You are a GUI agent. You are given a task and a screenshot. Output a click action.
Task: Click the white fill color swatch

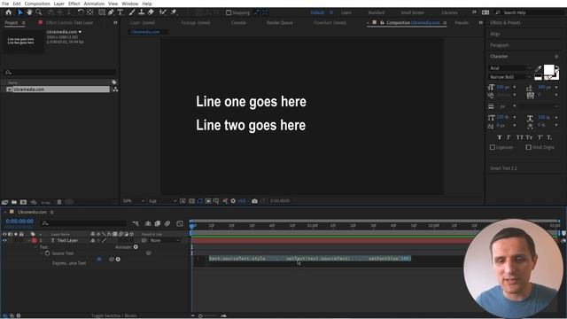click(548, 69)
